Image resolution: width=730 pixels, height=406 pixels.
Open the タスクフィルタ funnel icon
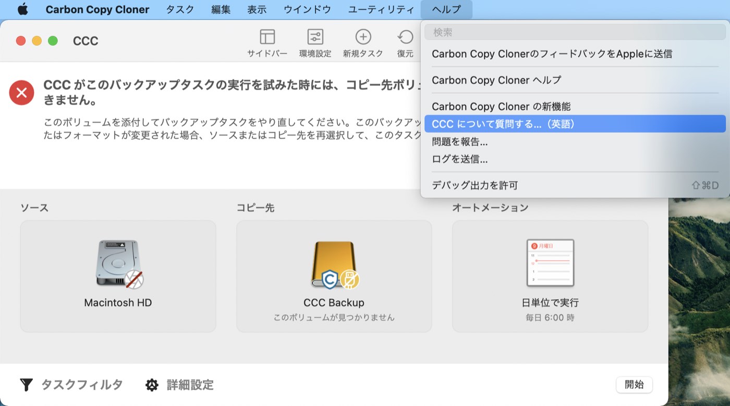click(x=26, y=385)
